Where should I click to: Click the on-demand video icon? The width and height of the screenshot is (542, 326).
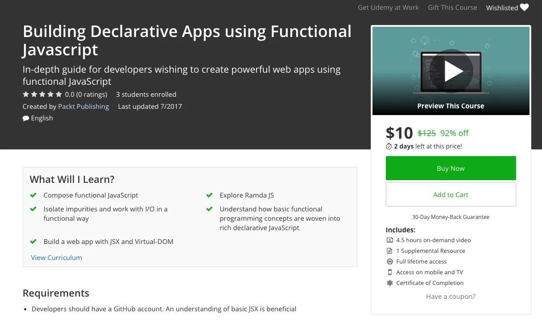(389, 240)
